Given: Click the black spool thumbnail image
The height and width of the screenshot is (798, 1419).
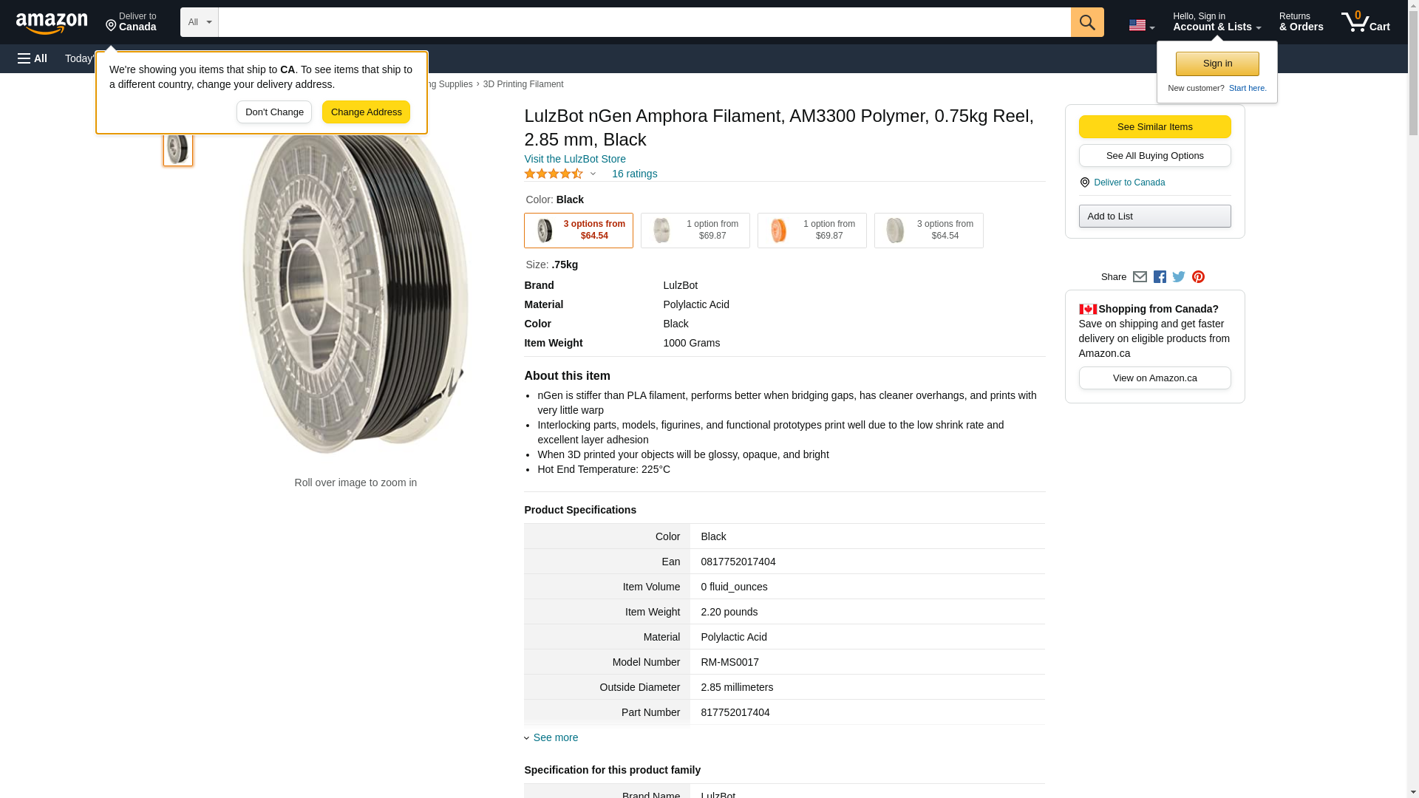Looking at the screenshot, I should (x=178, y=149).
